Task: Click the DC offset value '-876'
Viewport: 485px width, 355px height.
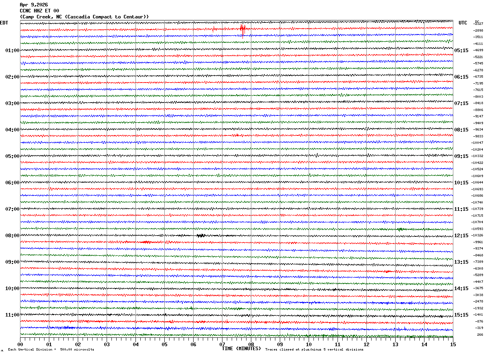Action: (479, 321)
